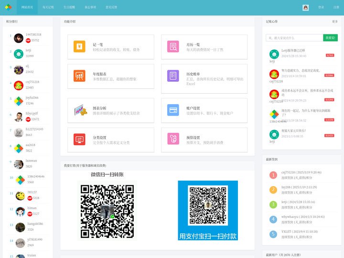
Task: Click the WeChat transfer QR code
Action: pos(107,211)
